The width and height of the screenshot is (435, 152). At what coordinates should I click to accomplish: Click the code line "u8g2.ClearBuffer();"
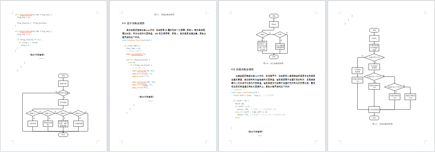(x=136, y=54)
